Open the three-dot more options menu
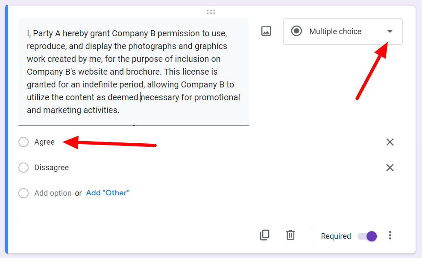 (390, 235)
